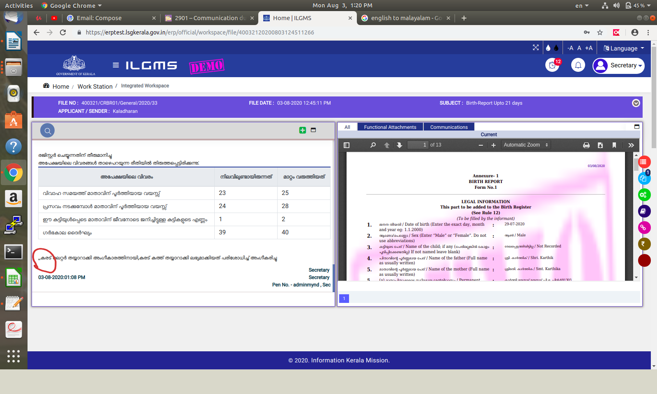Open the Automatic Zoom dropdown
This screenshot has width=657, height=394.
[x=526, y=145]
